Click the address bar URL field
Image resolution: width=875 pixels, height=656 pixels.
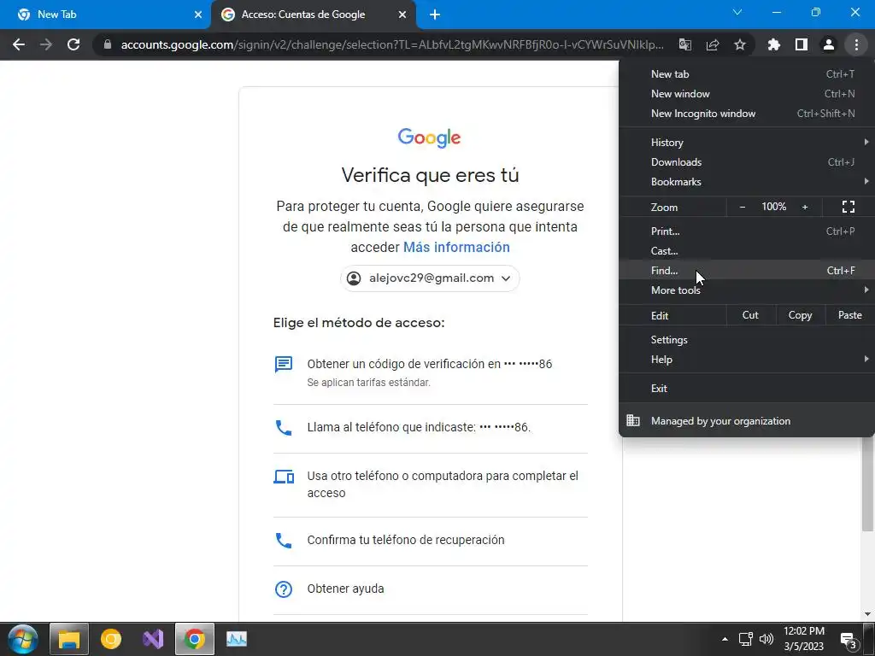(391, 44)
